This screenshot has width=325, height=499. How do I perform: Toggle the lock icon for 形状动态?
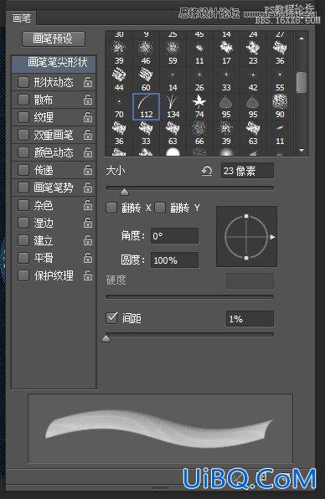[x=88, y=82]
